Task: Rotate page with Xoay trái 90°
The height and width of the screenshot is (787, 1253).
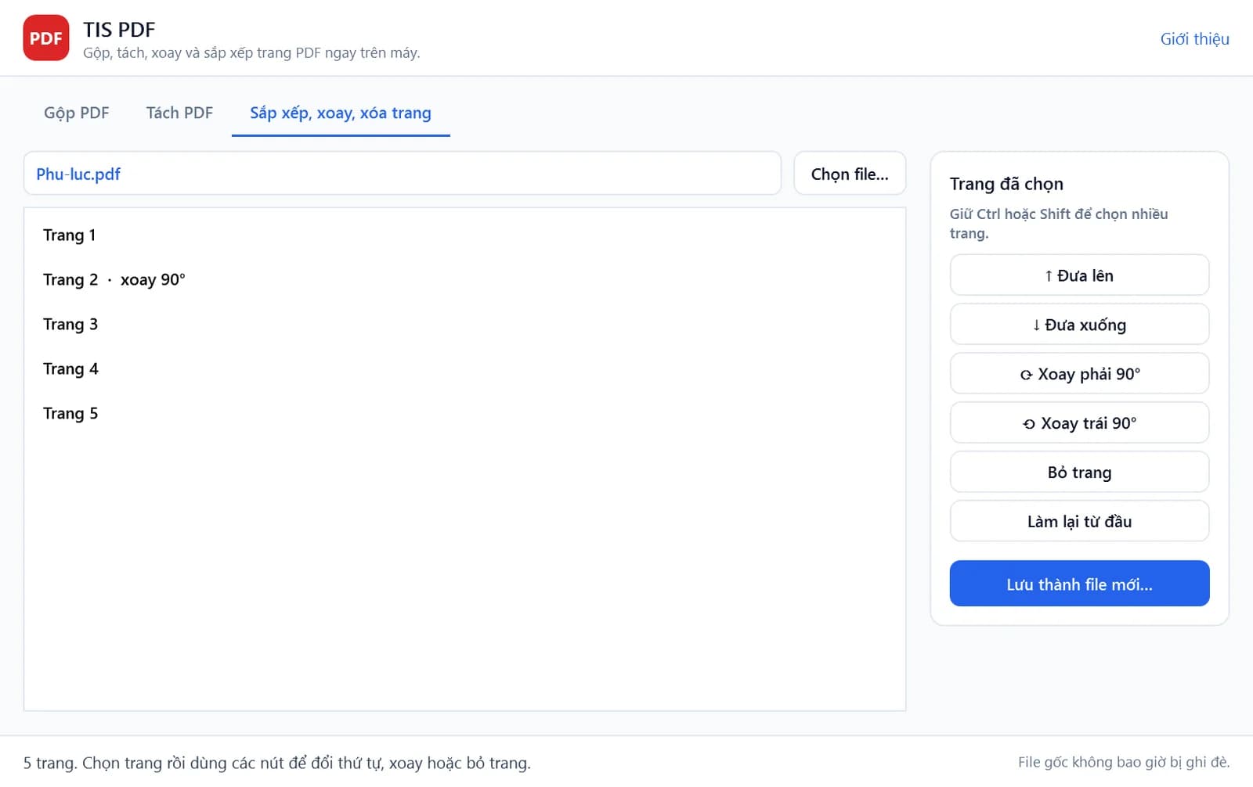Action: (1079, 423)
